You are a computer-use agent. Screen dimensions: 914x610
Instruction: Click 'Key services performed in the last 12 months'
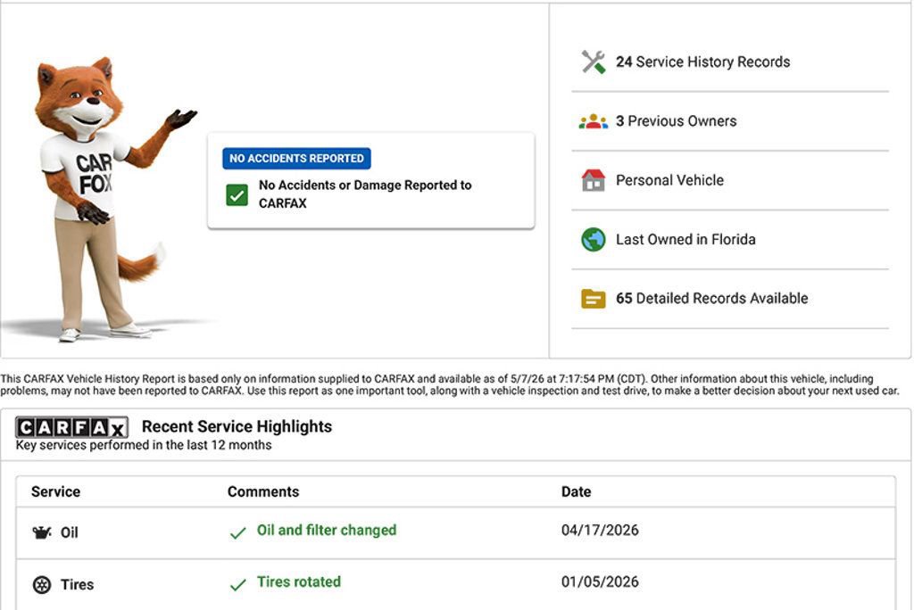[x=144, y=445]
